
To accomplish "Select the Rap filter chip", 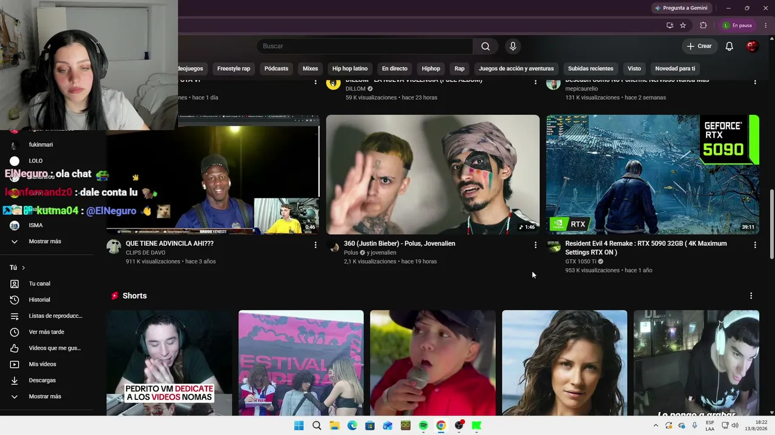I will [x=460, y=68].
